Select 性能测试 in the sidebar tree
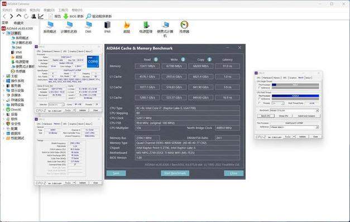This screenshot has width=350, height=222. [15, 138]
